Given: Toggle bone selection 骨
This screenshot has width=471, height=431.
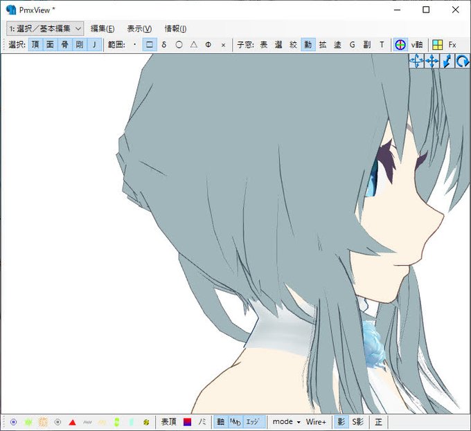Looking at the screenshot, I should 65,45.
